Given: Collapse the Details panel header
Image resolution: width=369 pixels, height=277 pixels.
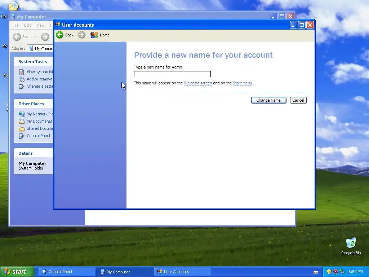Looking at the screenshot, I should coord(33,153).
